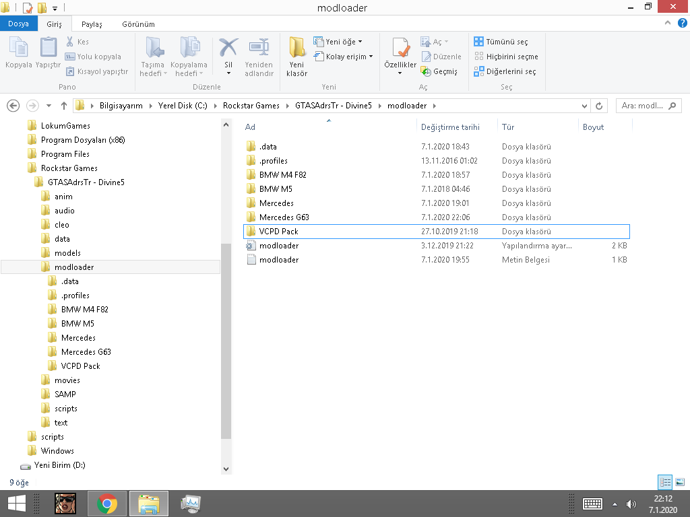Open the GTA San Andreas taskbar icon

(x=65, y=504)
